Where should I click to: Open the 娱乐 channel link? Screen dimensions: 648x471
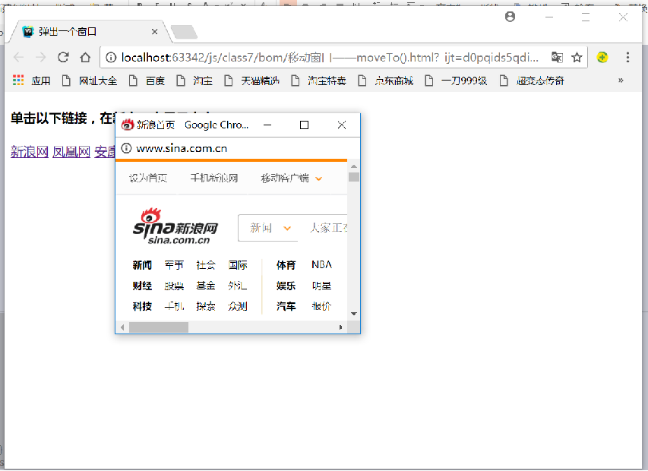tap(286, 286)
